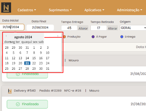The height and width of the screenshot is (111, 146).
Task: Select day 15 in the calendar
Action: tap(34, 58)
